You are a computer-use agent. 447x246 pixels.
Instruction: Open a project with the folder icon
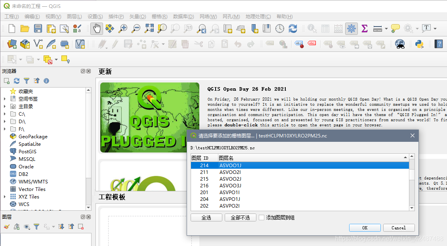pos(25,29)
